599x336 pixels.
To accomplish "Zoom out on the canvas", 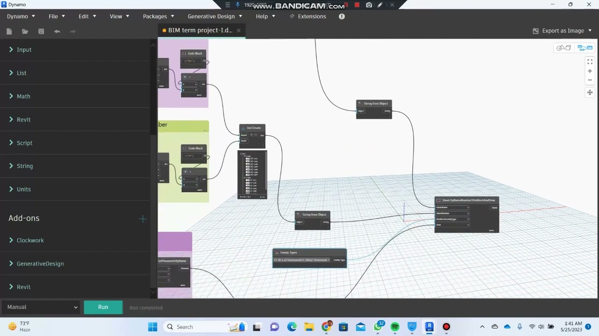I will coord(590,80).
